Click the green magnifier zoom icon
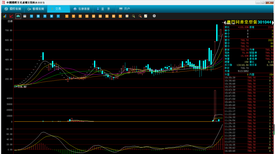 [x=133, y=16]
